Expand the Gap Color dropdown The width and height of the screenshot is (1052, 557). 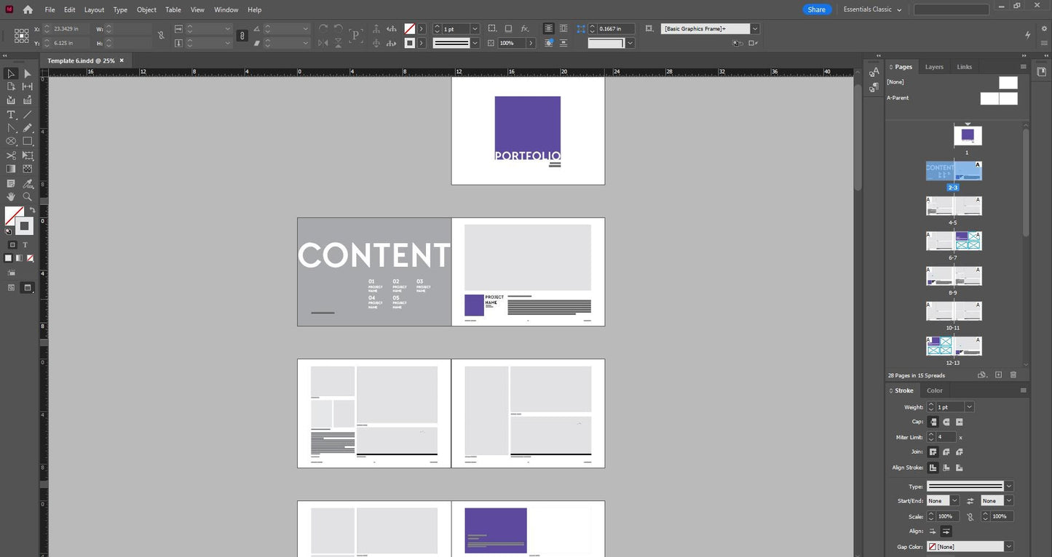(1008, 546)
